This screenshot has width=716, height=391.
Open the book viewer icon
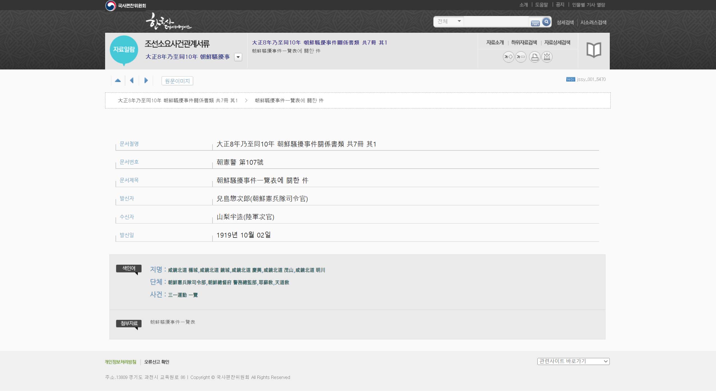point(594,50)
